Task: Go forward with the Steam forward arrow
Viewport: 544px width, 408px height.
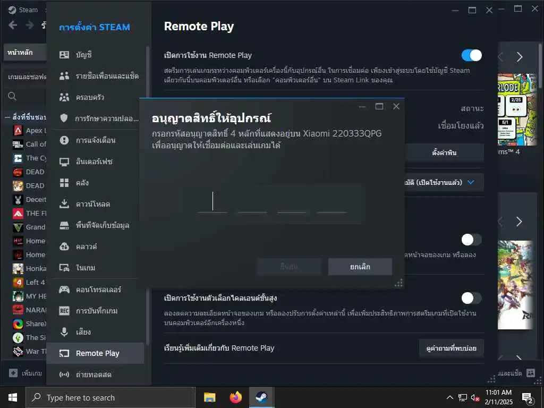Action: (x=30, y=25)
